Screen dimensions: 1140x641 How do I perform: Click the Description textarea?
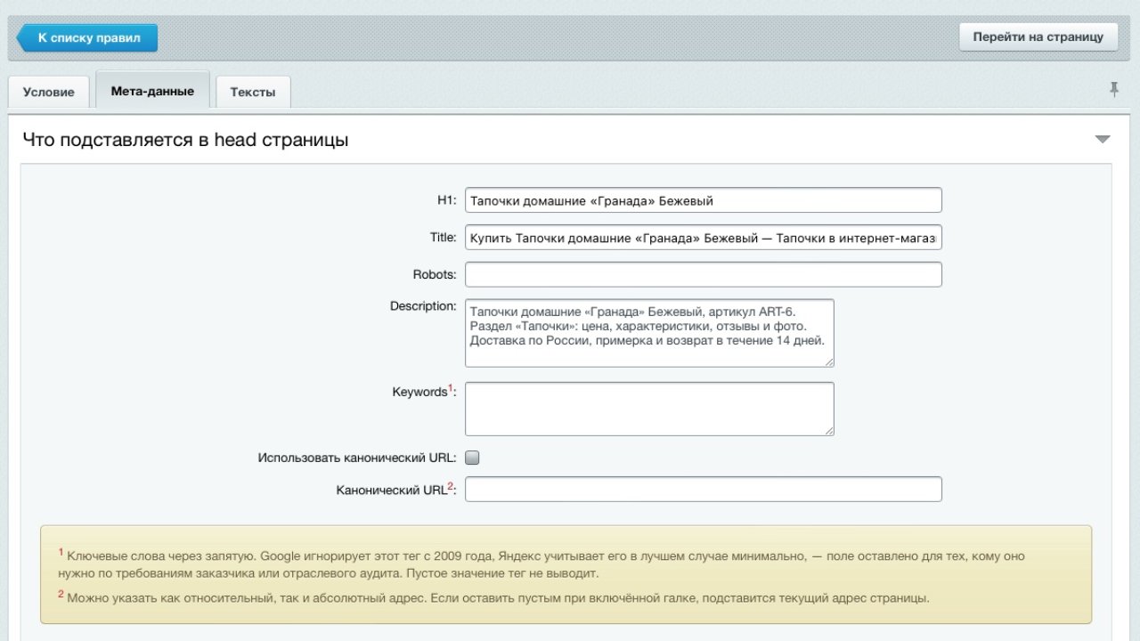point(649,333)
